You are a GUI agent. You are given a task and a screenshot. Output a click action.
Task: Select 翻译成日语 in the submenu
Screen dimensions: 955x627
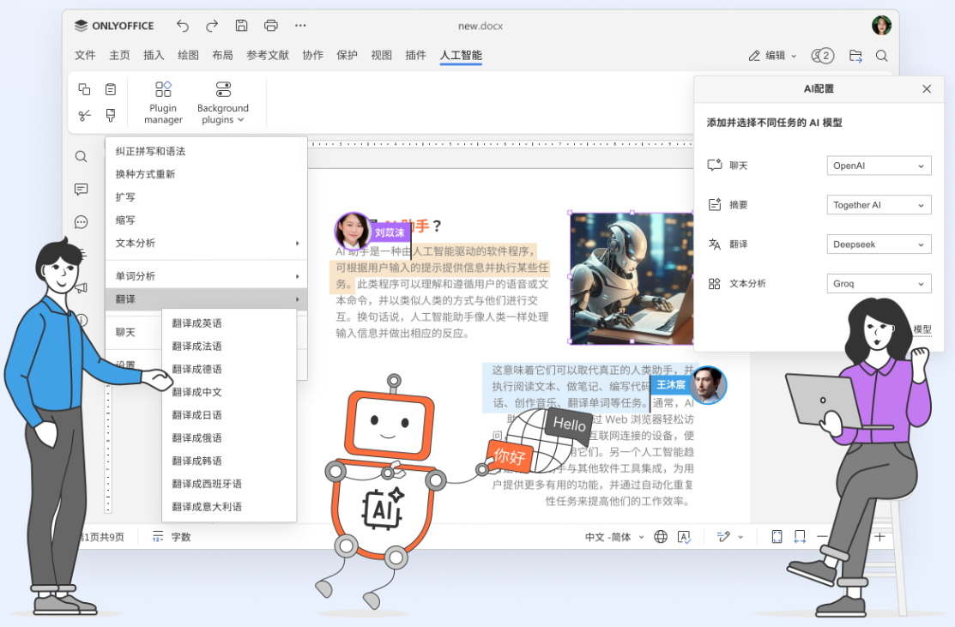point(229,415)
